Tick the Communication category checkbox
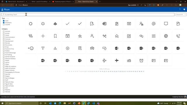The image size is (187, 105). (4, 37)
